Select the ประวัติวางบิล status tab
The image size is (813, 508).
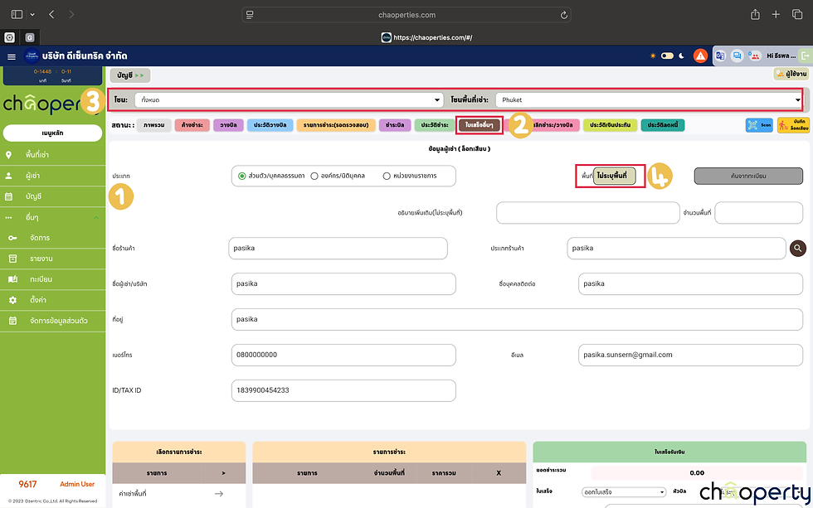pos(270,125)
